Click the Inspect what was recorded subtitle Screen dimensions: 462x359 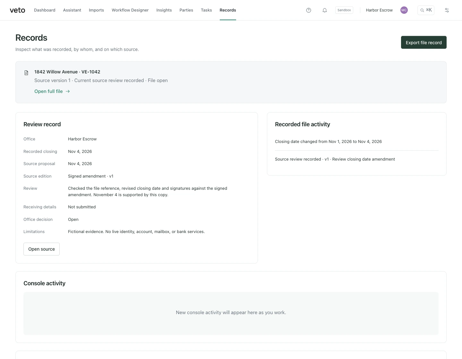point(77,49)
